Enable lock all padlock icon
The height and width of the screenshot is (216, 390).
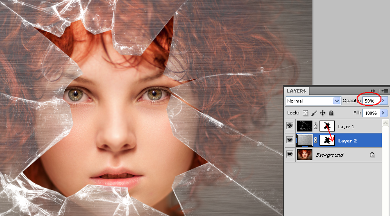(x=331, y=113)
